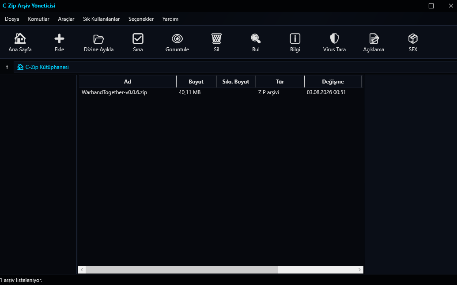Click the ZIP arşivi type cell
The height and width of the screenshot is (285, 457).
pos(268,92)
